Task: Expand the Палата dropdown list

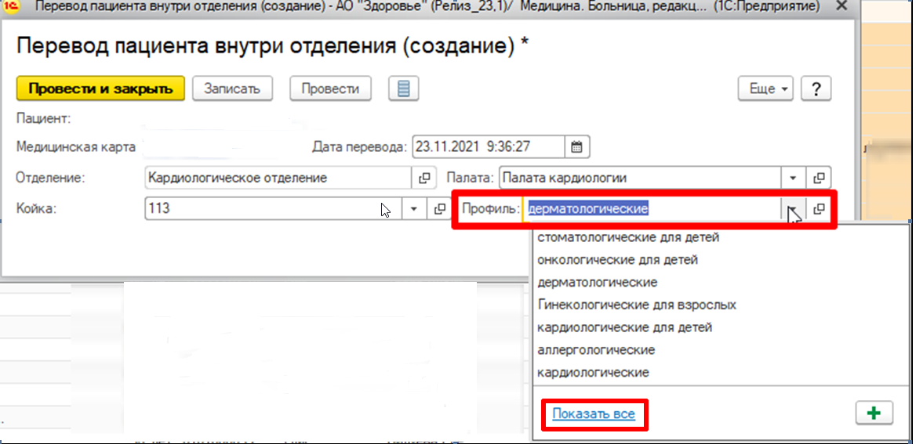Action: [x=793, y=178]
